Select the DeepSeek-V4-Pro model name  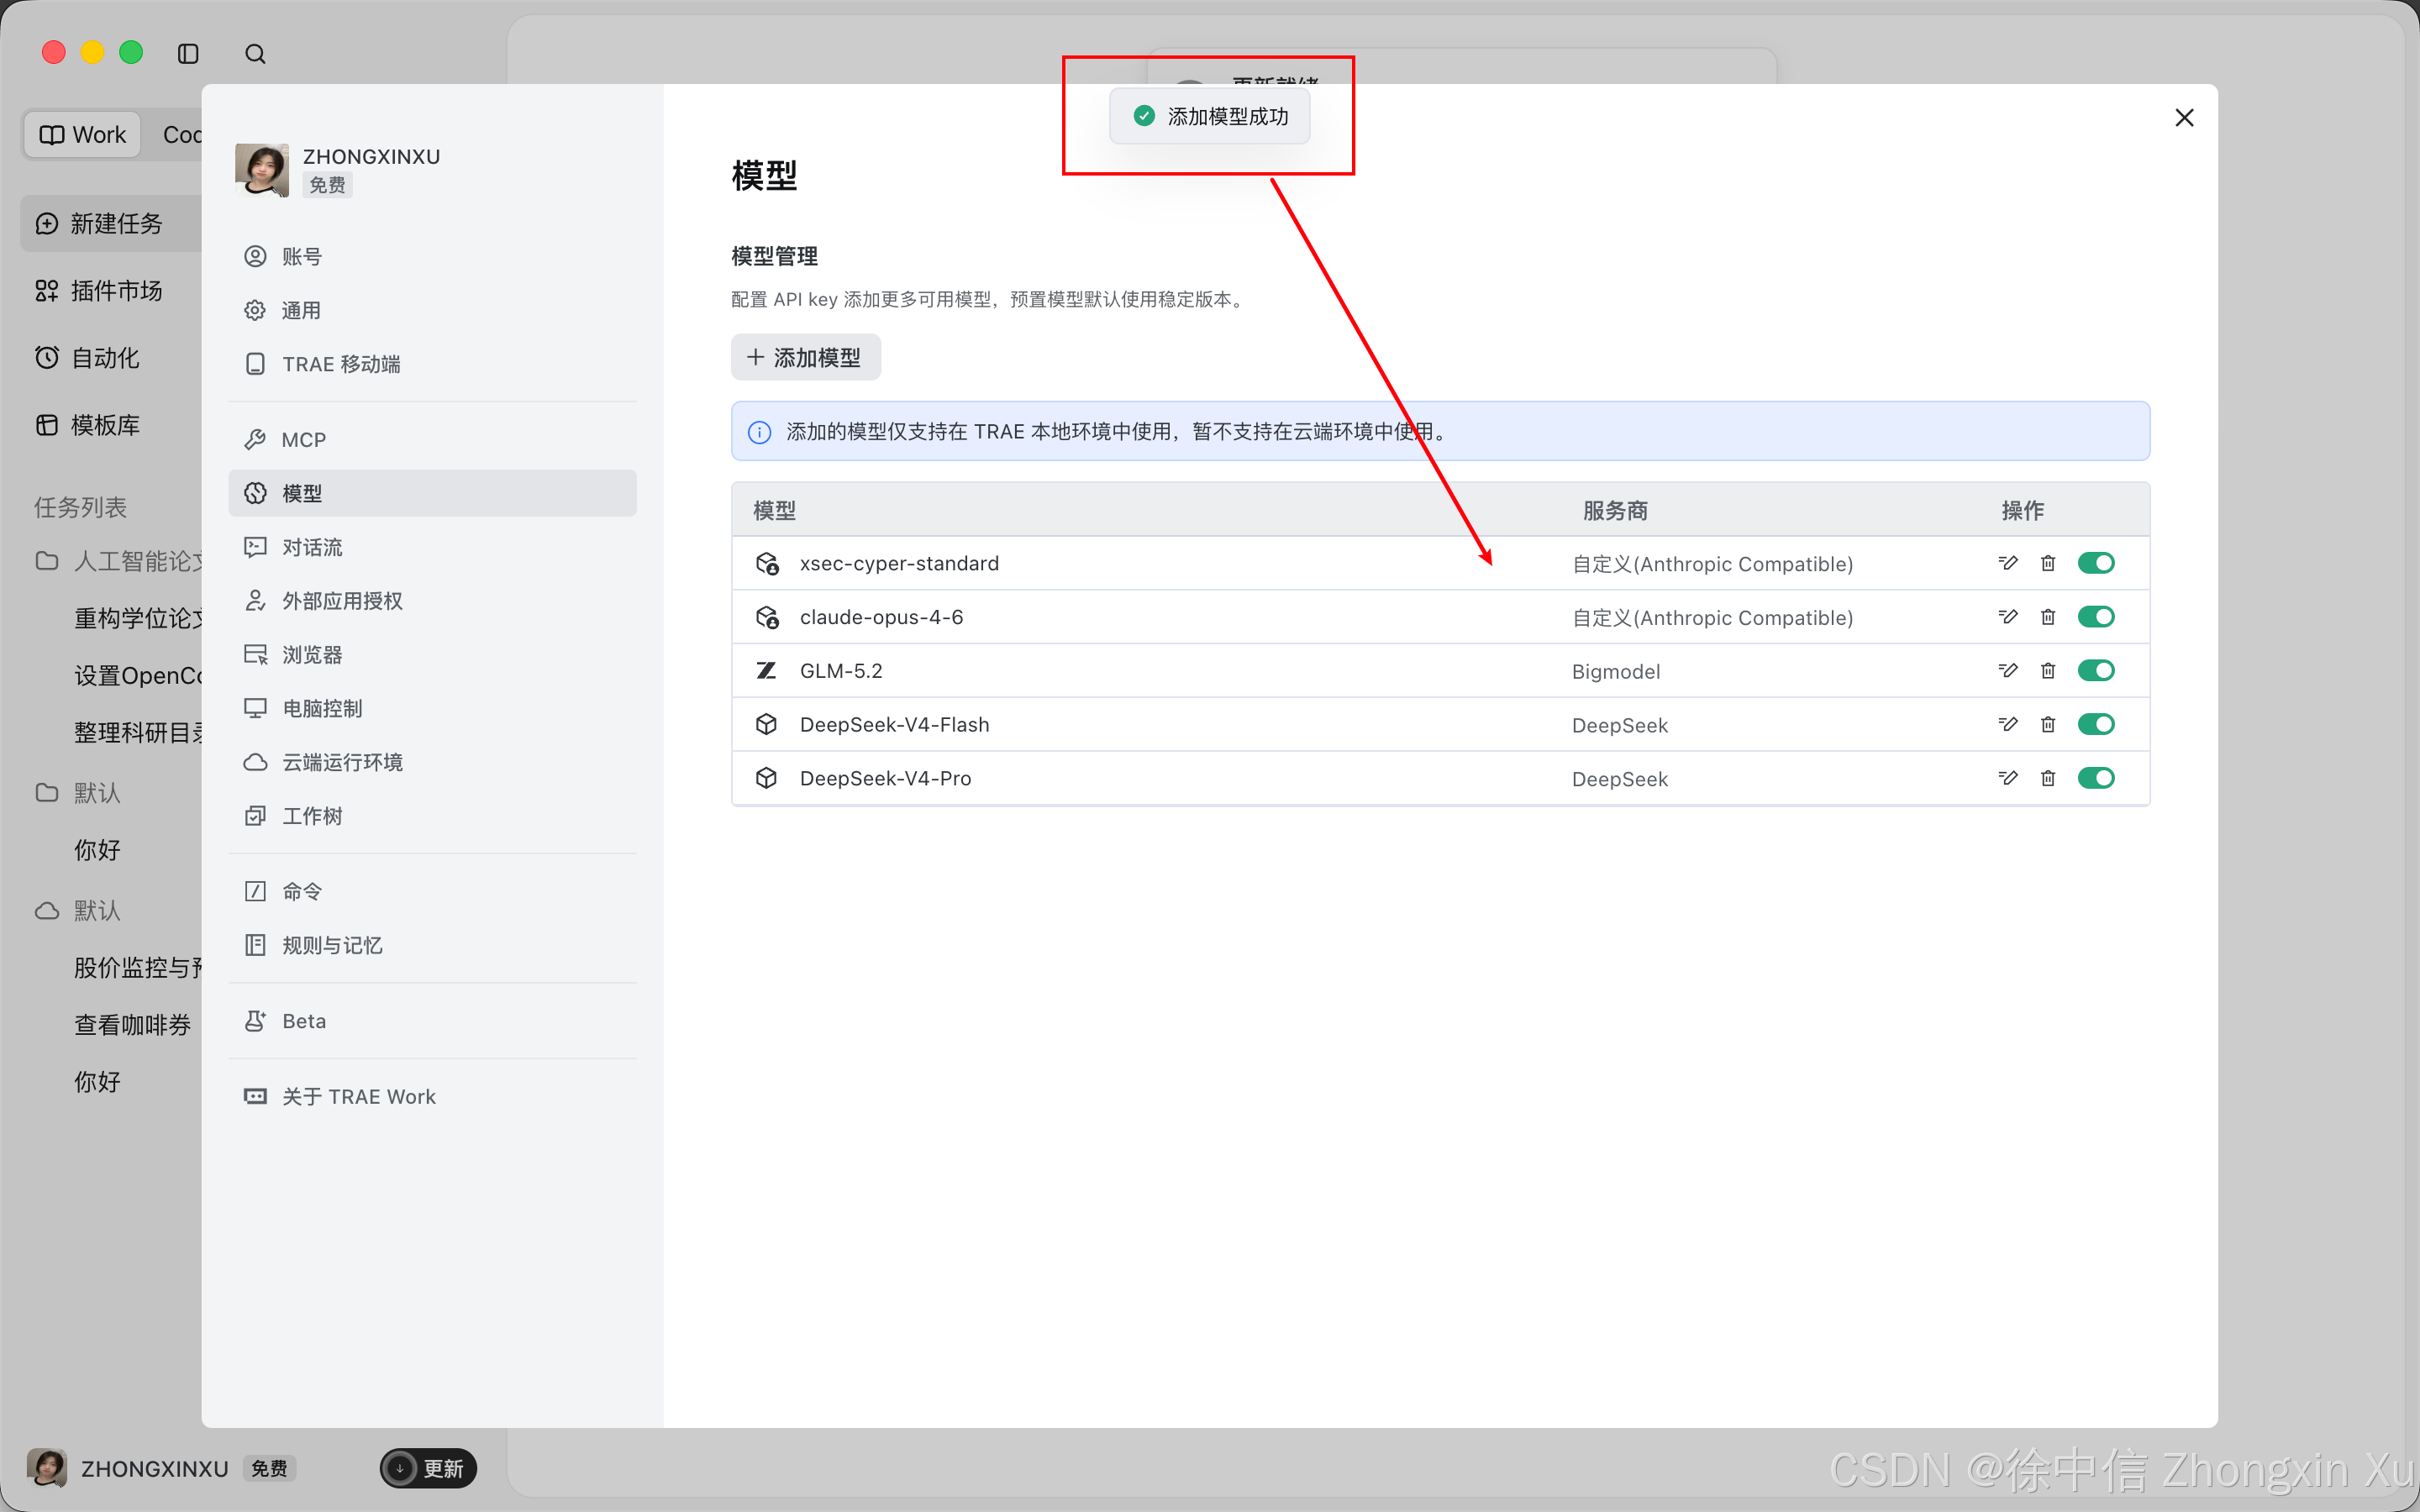(x=885, y=778)
